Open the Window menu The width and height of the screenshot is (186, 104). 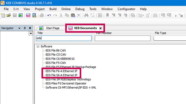pyautogui.click(x=107, y=9)
